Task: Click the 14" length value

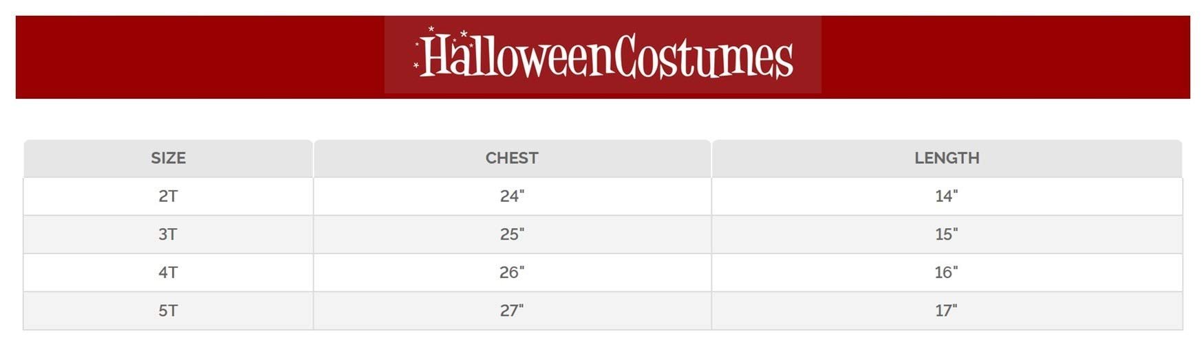Action: coord(947,196)
